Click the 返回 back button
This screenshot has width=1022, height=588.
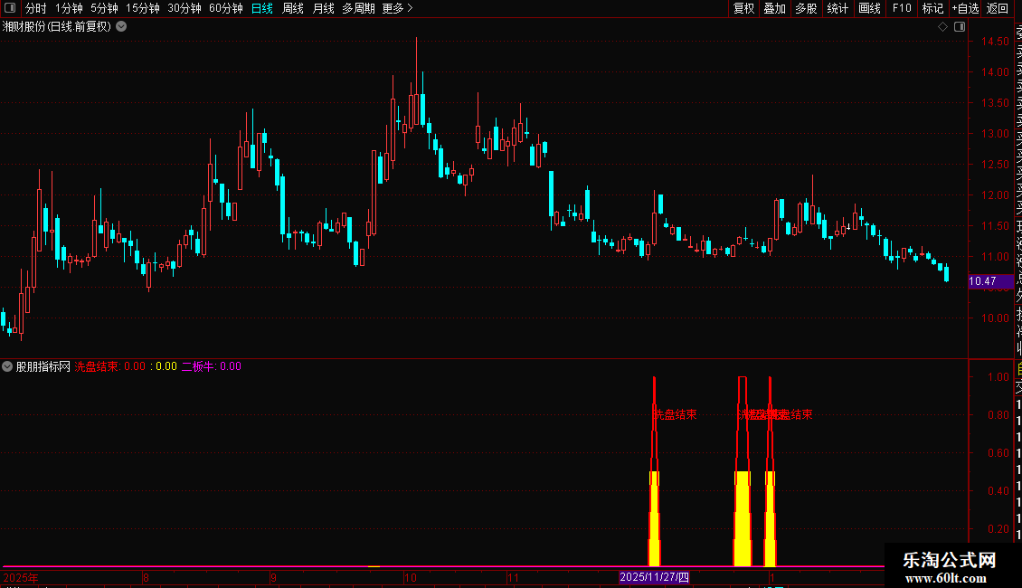point(998,8)
